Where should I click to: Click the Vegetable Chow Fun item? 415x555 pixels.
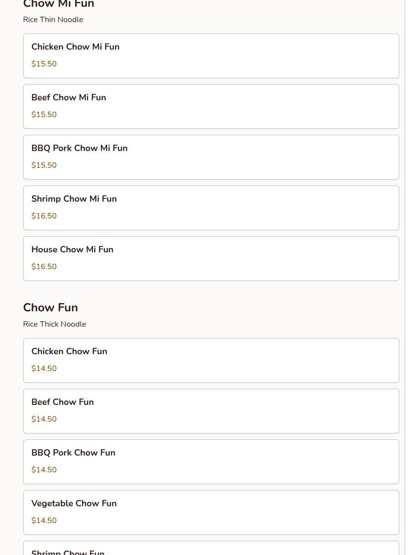(x=211, y=512)
